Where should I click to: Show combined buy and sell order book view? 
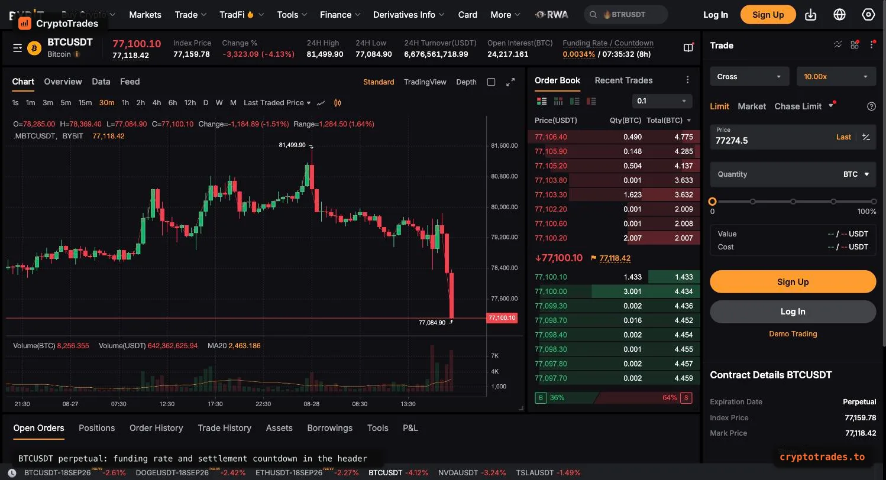click(541, 101)
